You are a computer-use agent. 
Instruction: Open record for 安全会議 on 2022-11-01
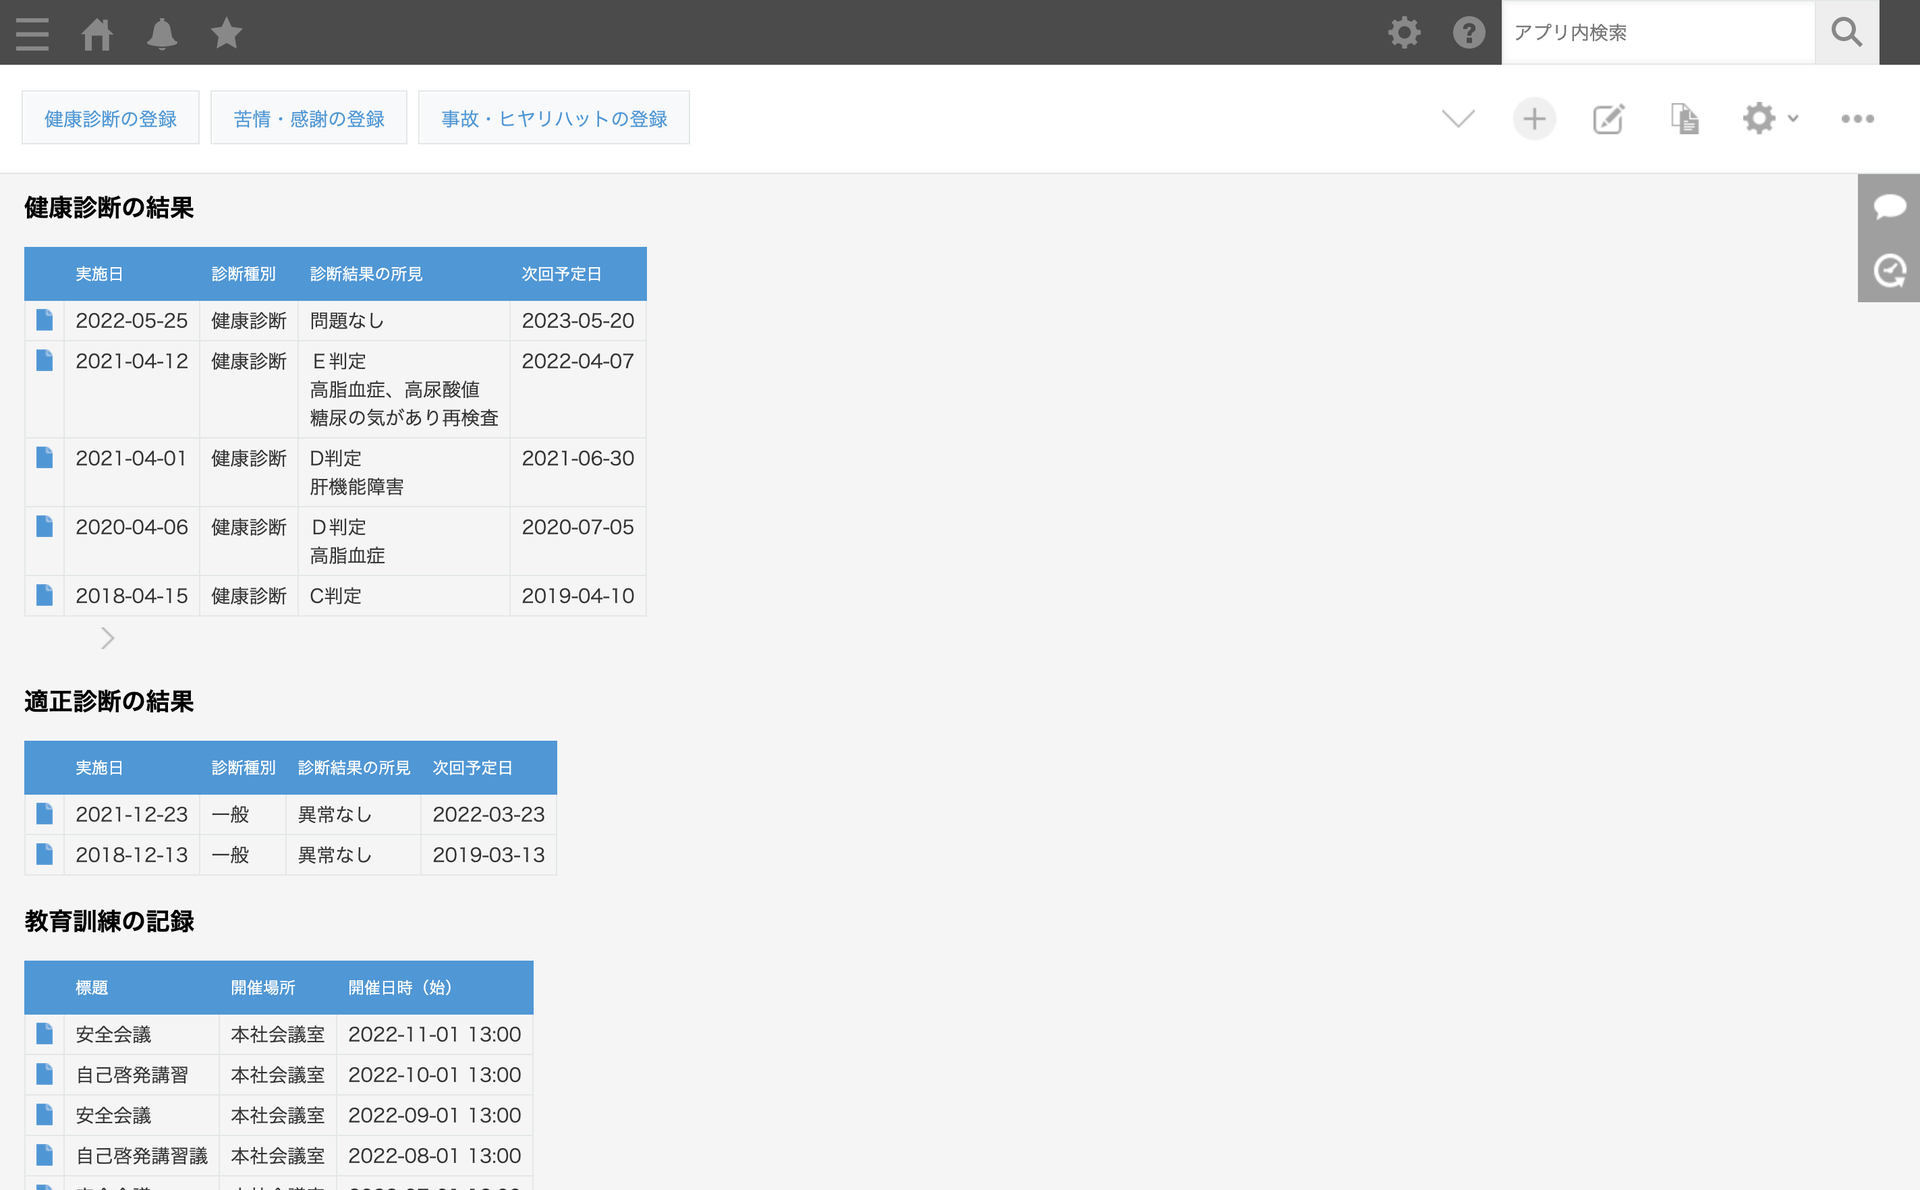coord(44,1033)
